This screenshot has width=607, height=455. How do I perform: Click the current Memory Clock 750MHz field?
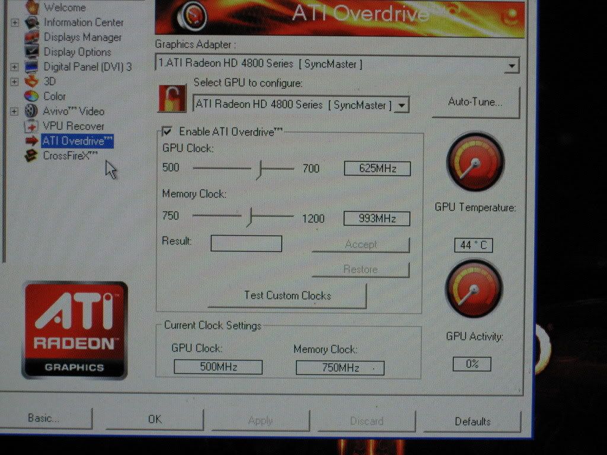340,368
